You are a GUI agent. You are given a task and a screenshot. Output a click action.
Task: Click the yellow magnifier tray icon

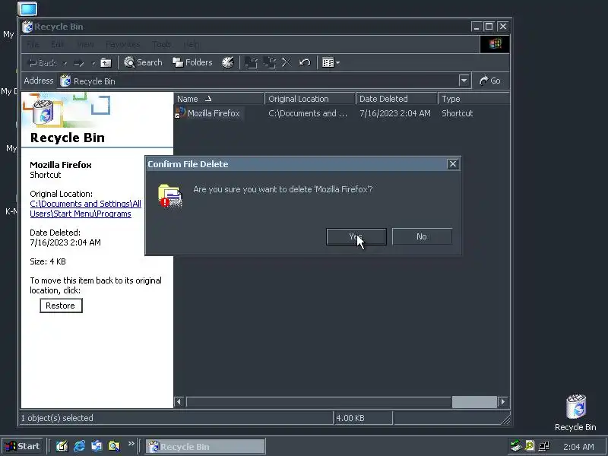click(530, 446)
